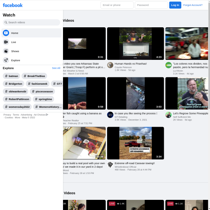Play the La Afición video thumbnail

(187, 43)
